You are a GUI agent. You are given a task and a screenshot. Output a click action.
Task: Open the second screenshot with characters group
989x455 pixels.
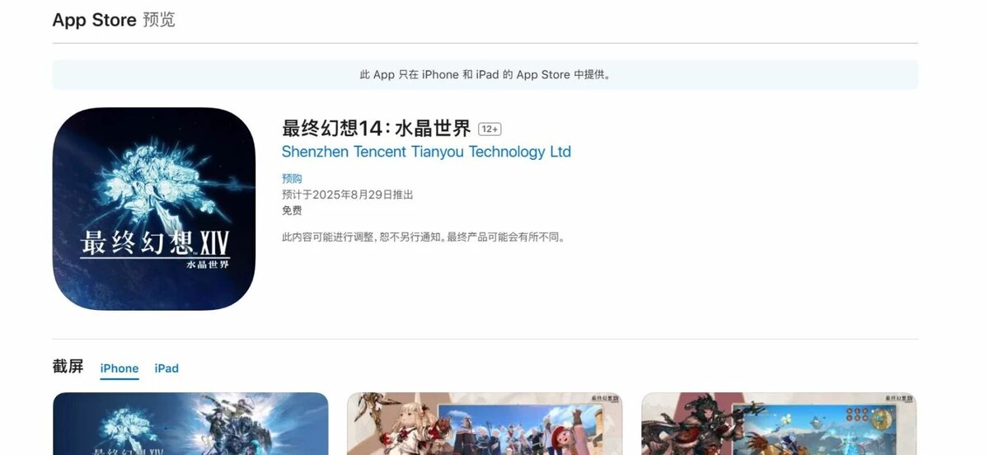[485, 424]
